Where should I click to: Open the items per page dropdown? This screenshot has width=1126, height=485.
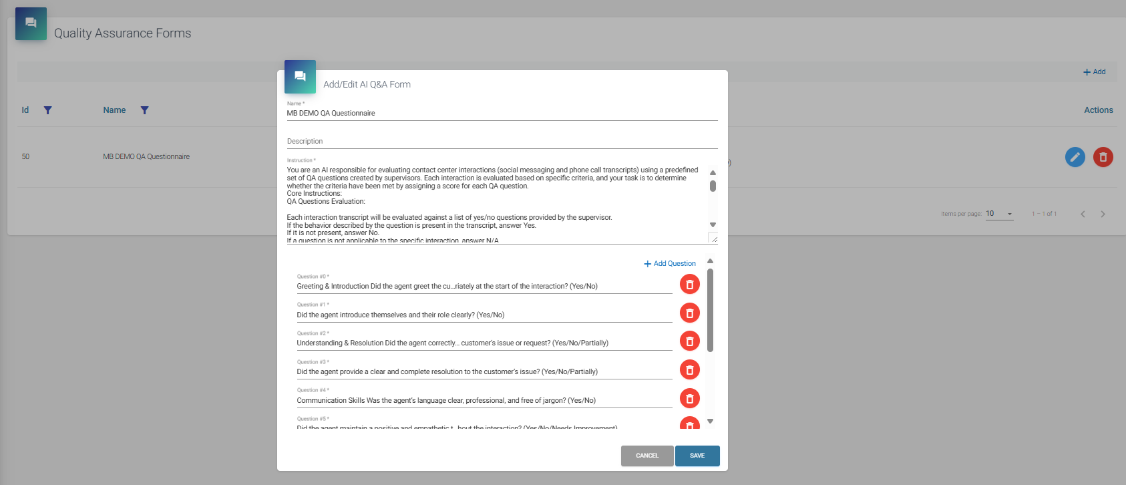999,214
